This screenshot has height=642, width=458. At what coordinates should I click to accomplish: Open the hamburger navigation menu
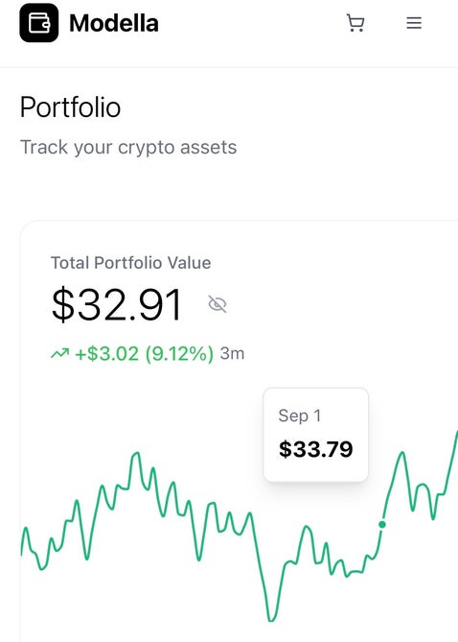414,23
